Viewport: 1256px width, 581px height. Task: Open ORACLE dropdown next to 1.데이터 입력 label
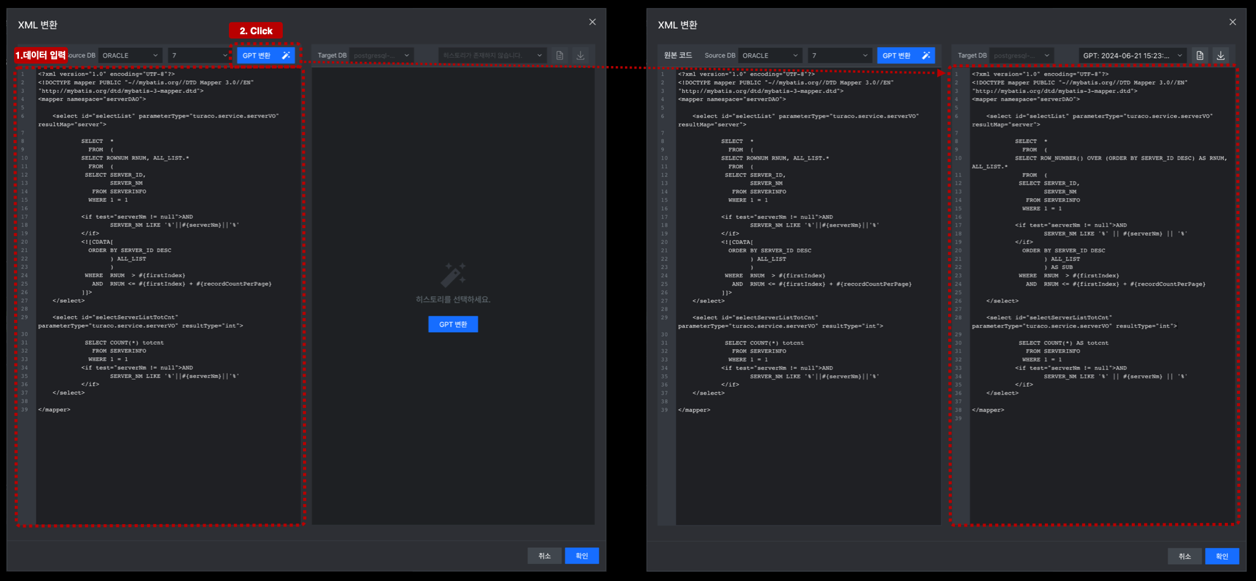(130, 56)
